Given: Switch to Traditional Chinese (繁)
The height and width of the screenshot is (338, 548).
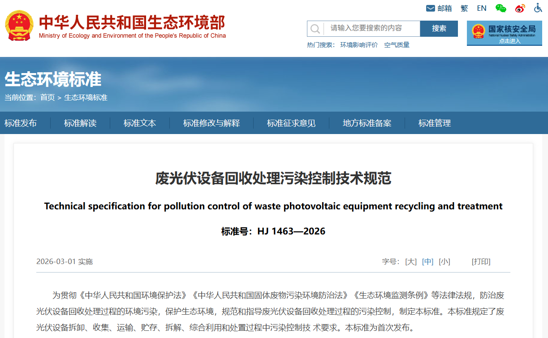Looking at the screenshot, I should (x=464, y=8).
